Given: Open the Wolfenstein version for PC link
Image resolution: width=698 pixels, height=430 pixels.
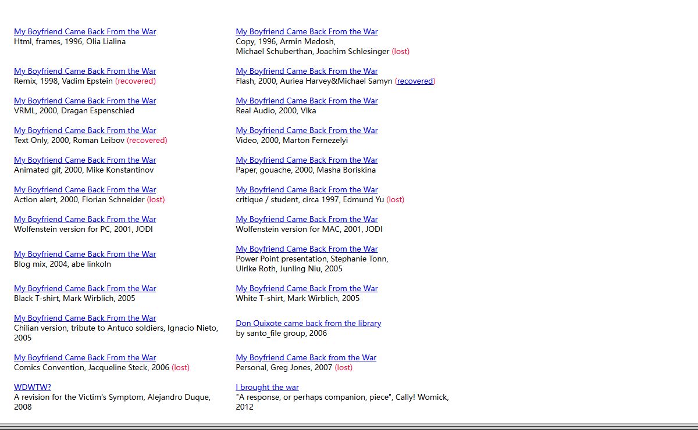Looking at the screenshot, I should coord(85,219).
